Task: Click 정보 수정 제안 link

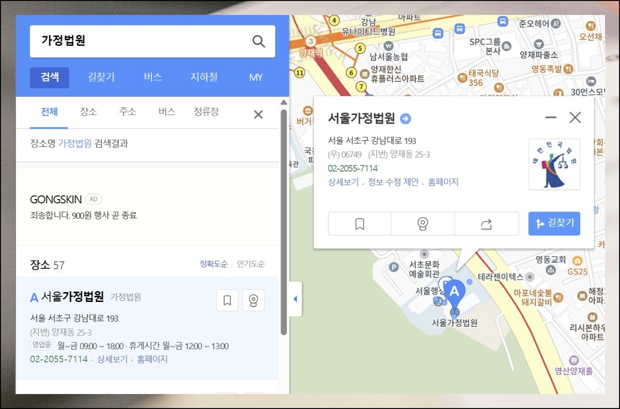Action: click(x=393, y=182)
